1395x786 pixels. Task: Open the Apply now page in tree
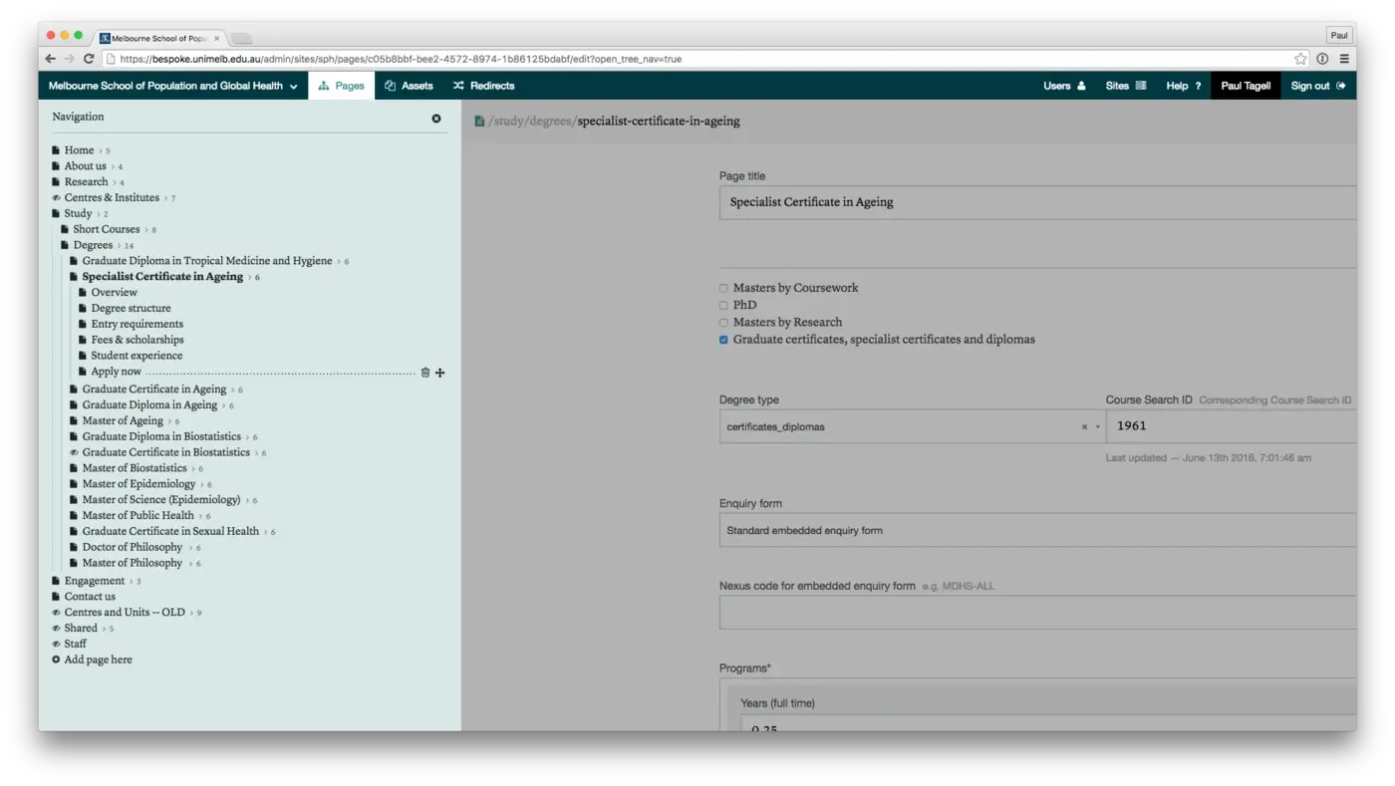116,372
